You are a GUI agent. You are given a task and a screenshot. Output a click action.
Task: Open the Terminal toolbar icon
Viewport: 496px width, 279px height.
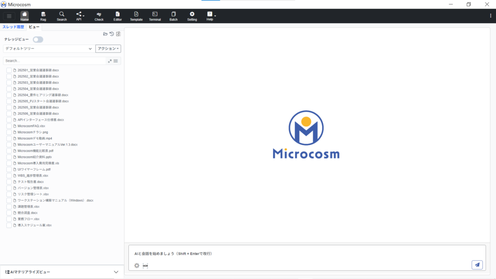[155, 16]
